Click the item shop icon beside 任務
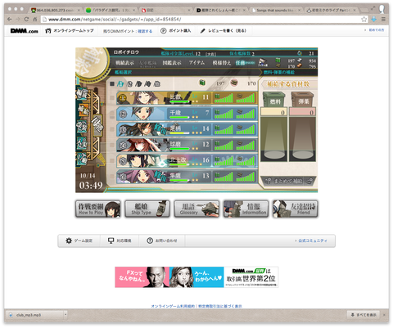The image size is (393, 328). 263,62
